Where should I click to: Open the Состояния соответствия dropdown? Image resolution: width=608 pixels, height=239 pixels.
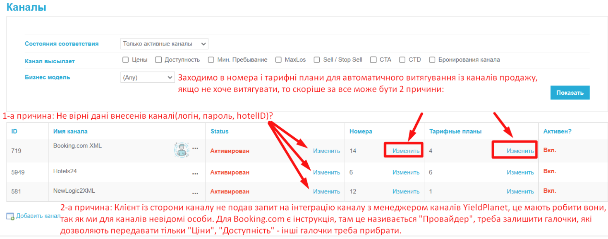coord(164,44)
